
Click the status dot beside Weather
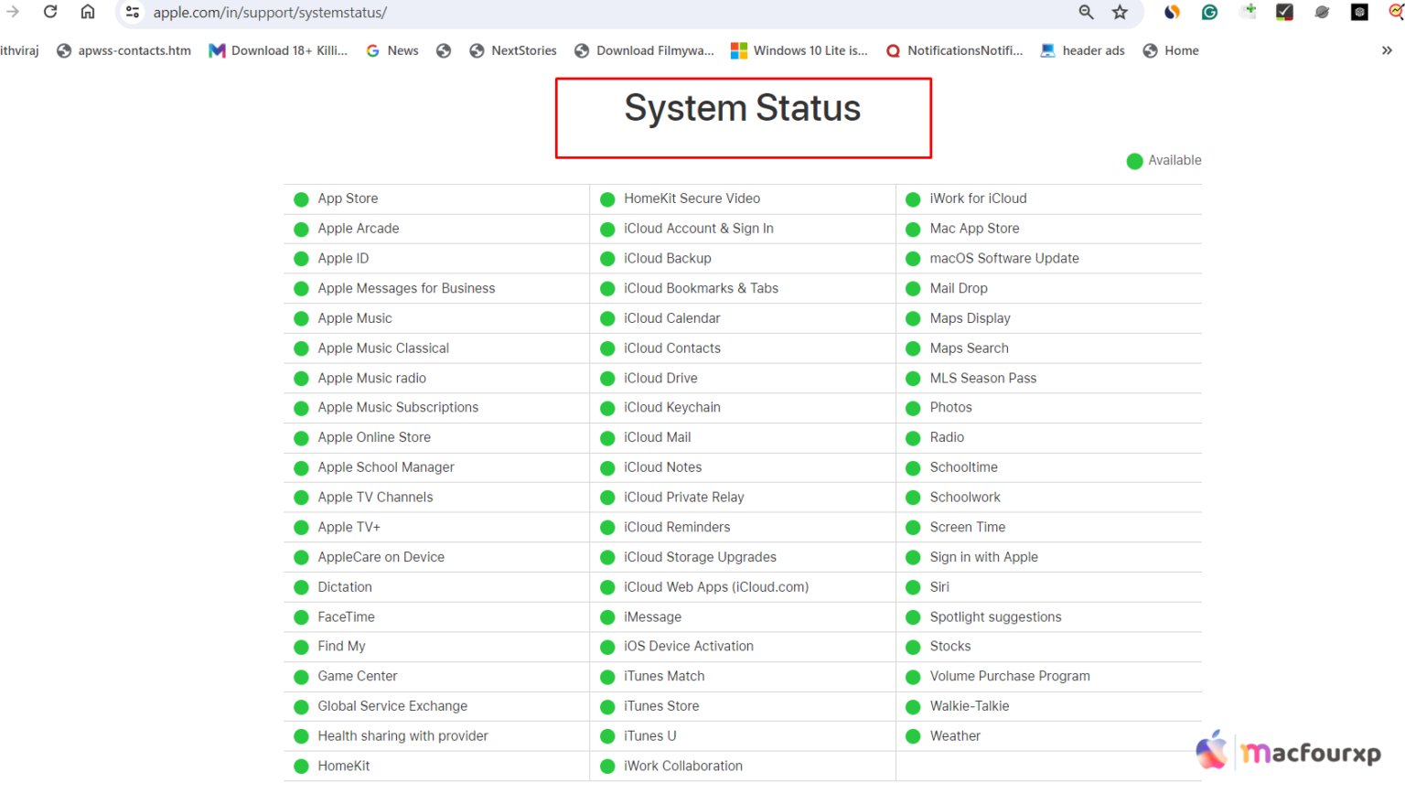tap(912, 735)
